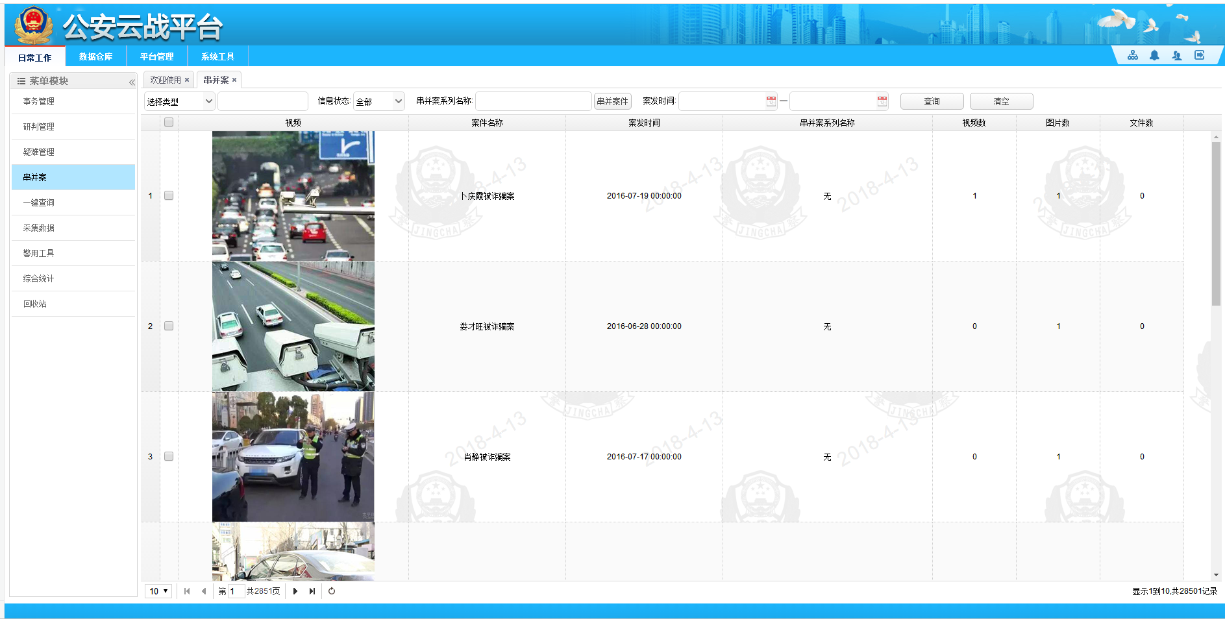Open the page size dropdown
The image size is (1225, 621).
coord(158,591)
